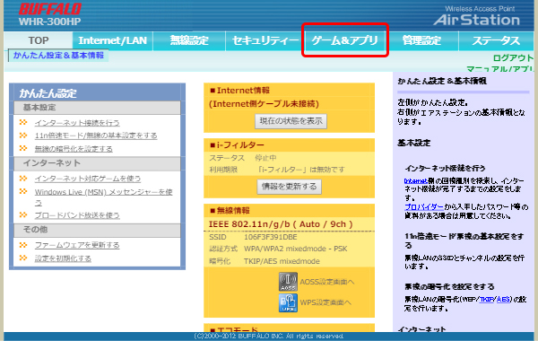This screenshot has height=341, width=538.
Task: Open the 無線設定 tab
Action: pyautogui.click(x=189, y=40)
